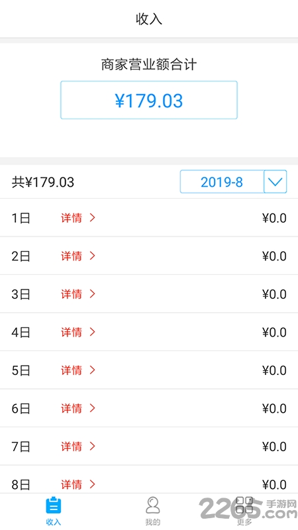Tap the chevron beside 7日 详情
This screenshot has width=298, height=530.
[x=92, y=447]
